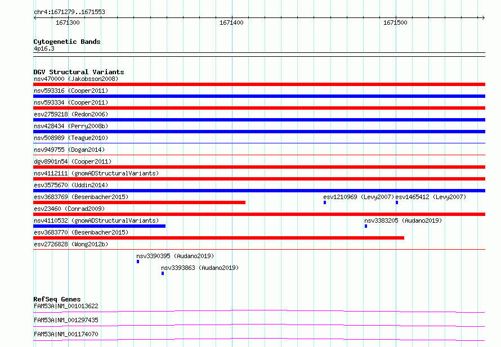Click red bar under nsv4112111
Image resolution: width=501 pixels, height=347 pixels.
pyautogui.click(x=259, y=179)
